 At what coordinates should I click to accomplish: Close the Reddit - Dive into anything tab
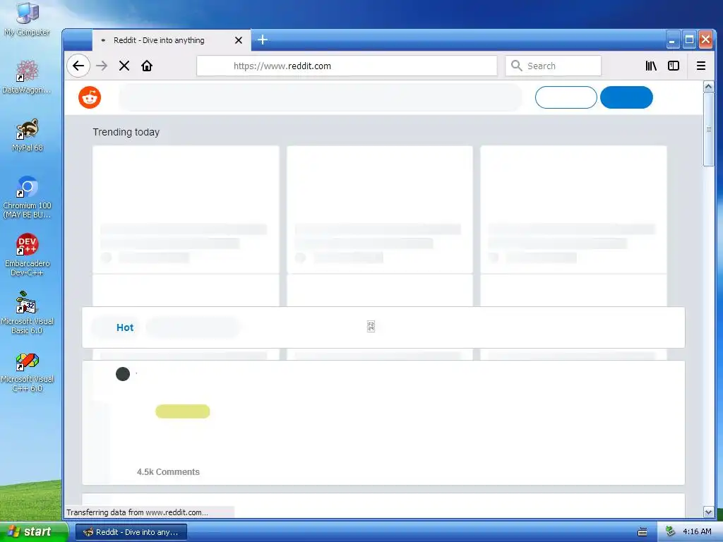coord(239,40)
